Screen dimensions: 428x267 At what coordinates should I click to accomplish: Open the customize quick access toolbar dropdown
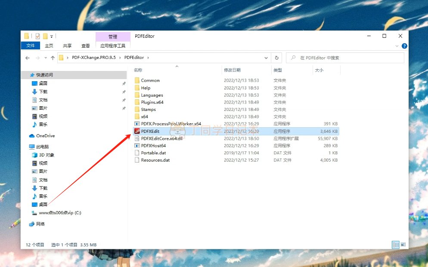(x=52, y=36)
